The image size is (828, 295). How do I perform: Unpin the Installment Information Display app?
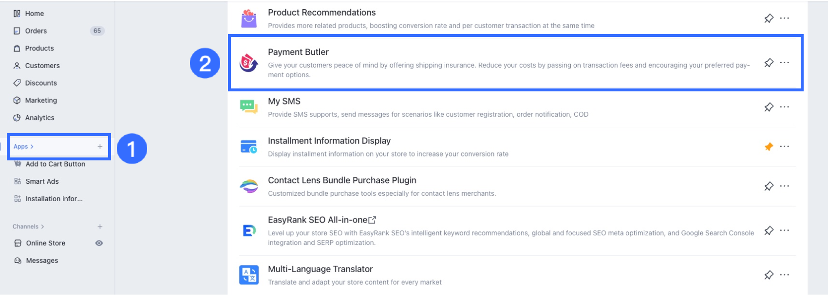[769, 146]
